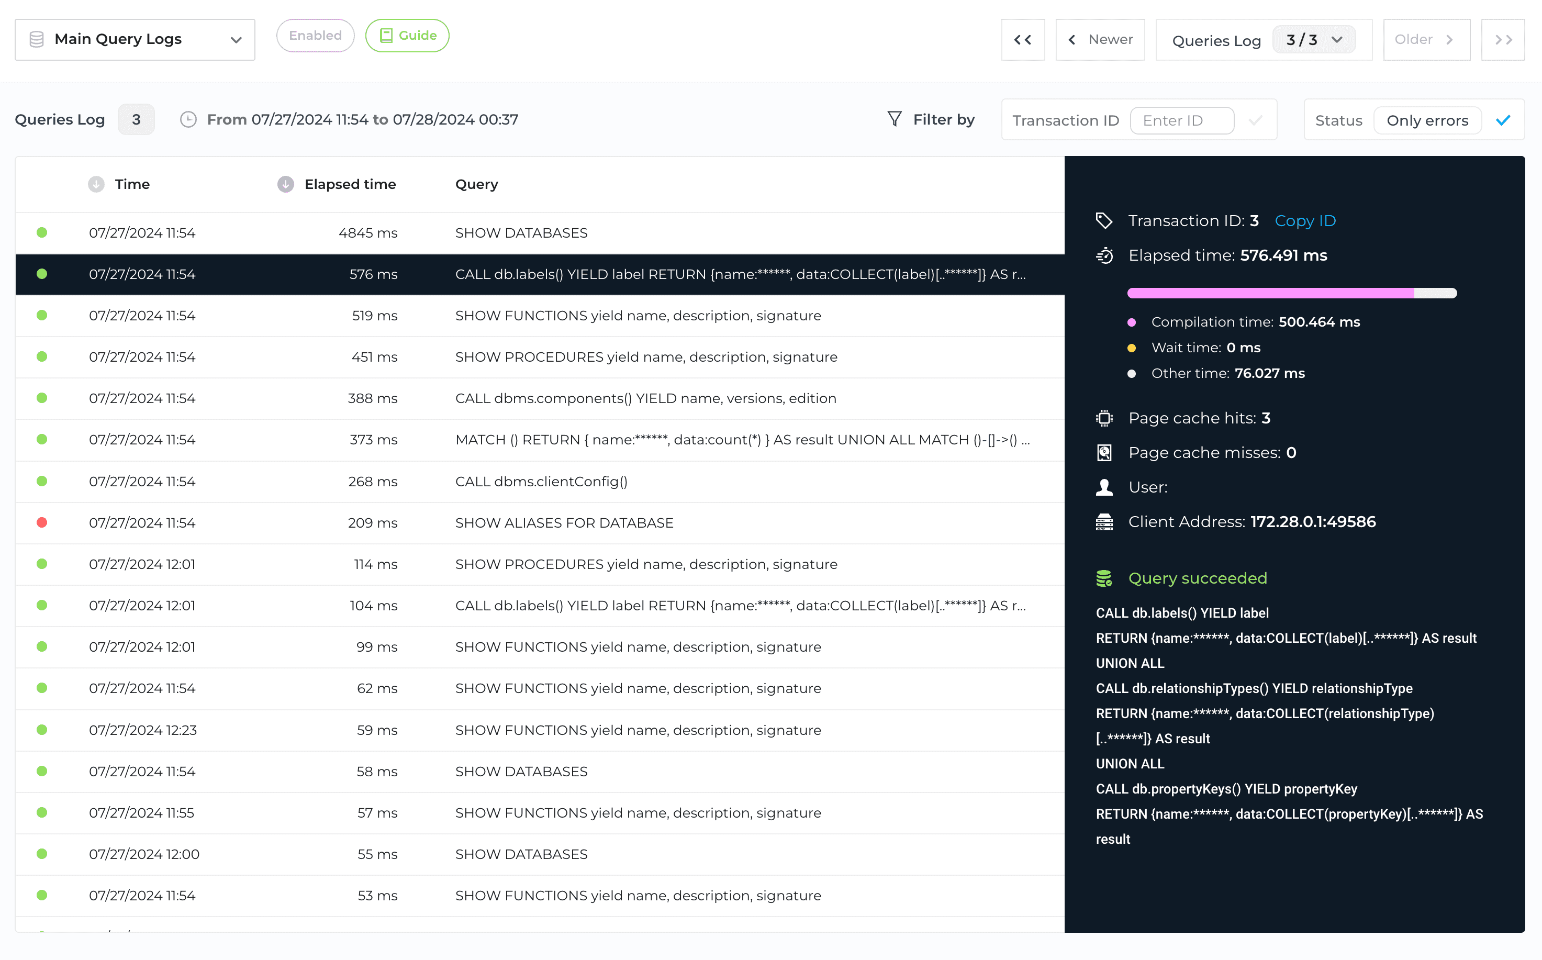Screen dimensions: 1542x960
Task: Click the pink elapsed time progress bar
Action: pos(1270,293)
